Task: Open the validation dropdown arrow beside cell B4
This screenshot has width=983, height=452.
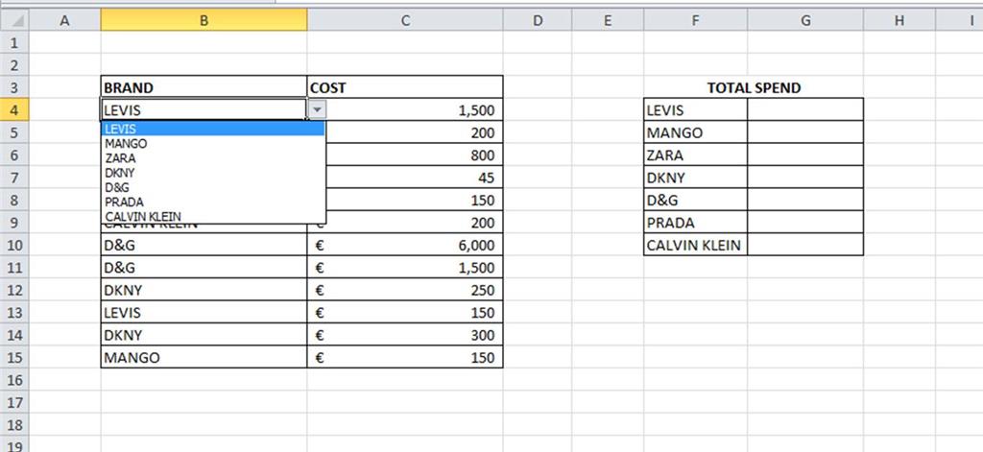Action: coord(317,109)
